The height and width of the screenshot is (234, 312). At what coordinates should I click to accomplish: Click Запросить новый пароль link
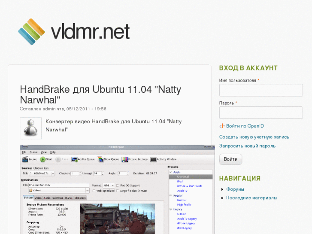pyautogui.click(x=247, y=146)
